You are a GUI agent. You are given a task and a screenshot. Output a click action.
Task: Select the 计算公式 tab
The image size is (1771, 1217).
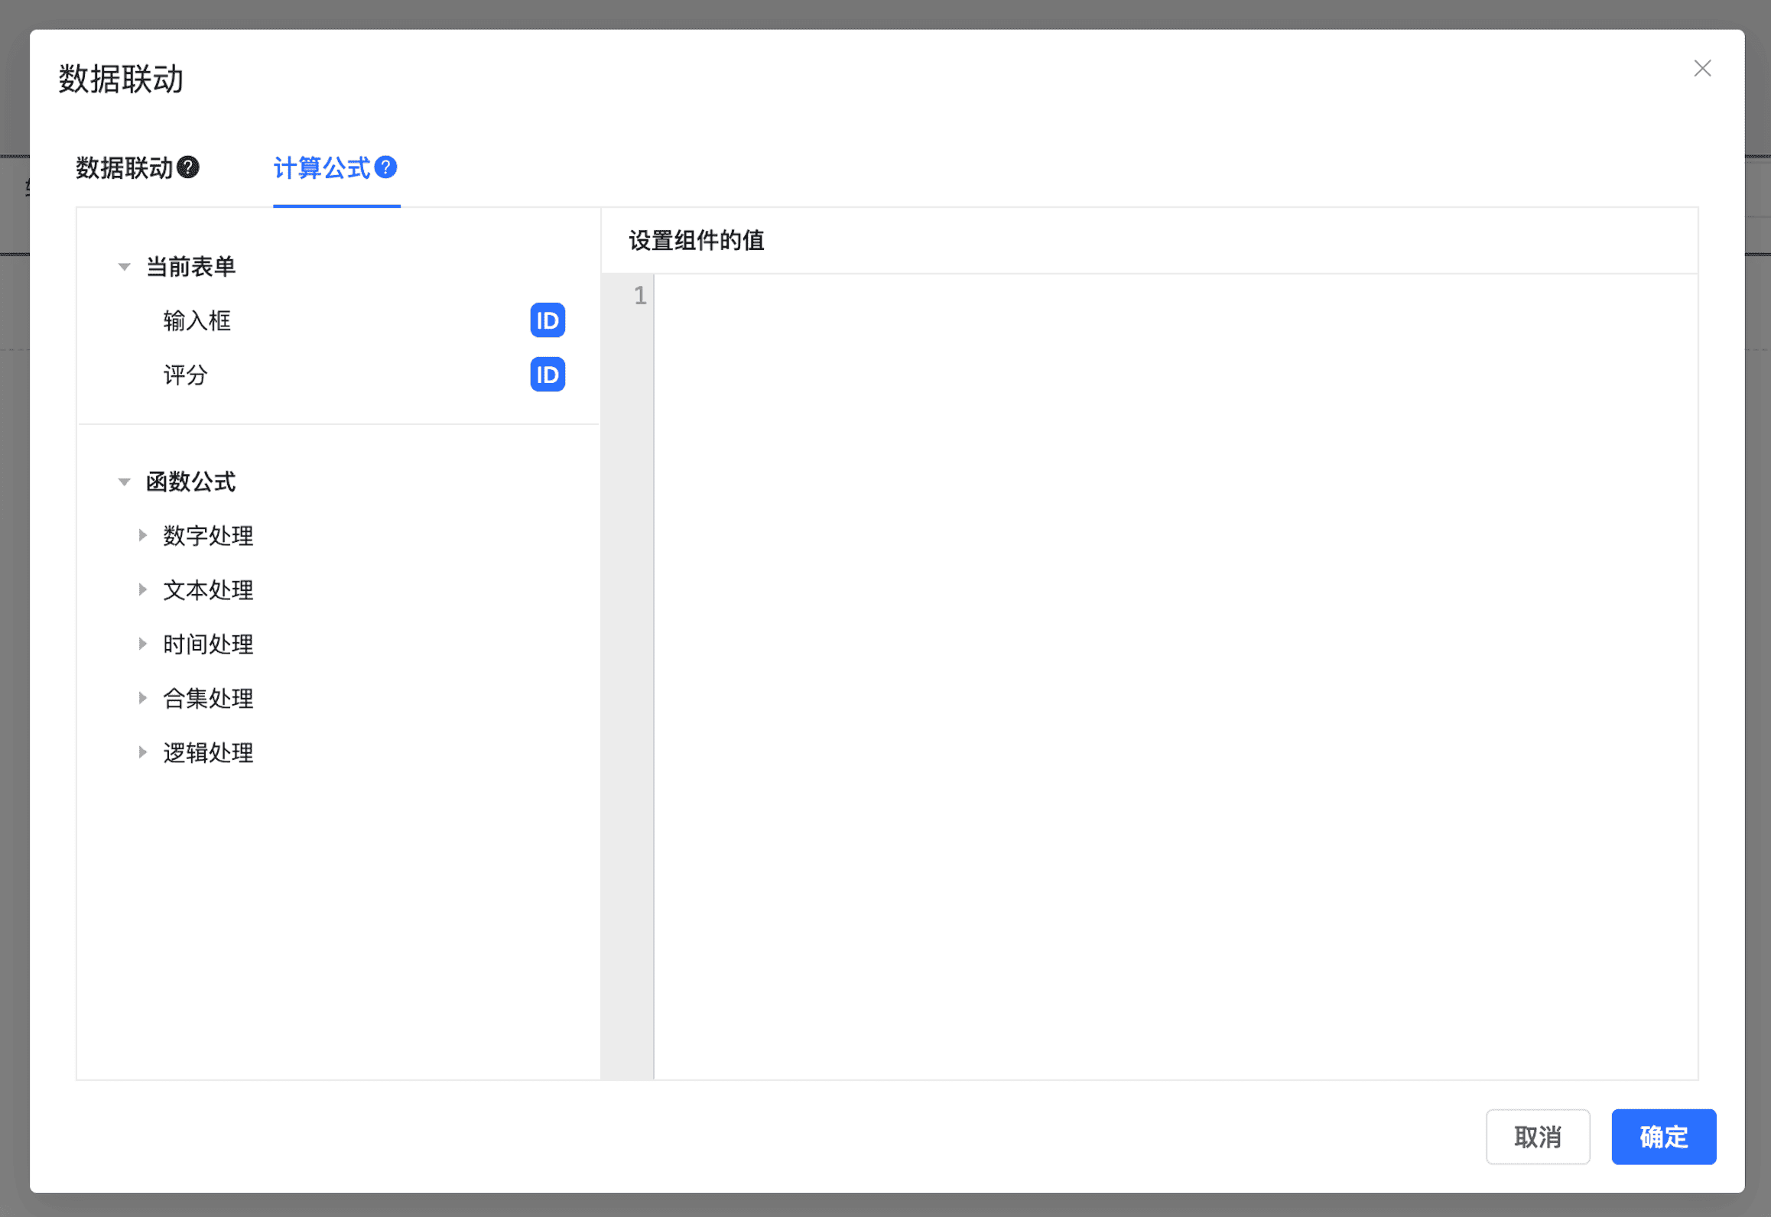tap(321, 168)
